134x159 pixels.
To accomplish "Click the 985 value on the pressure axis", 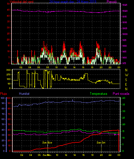I will click(124, 52).
